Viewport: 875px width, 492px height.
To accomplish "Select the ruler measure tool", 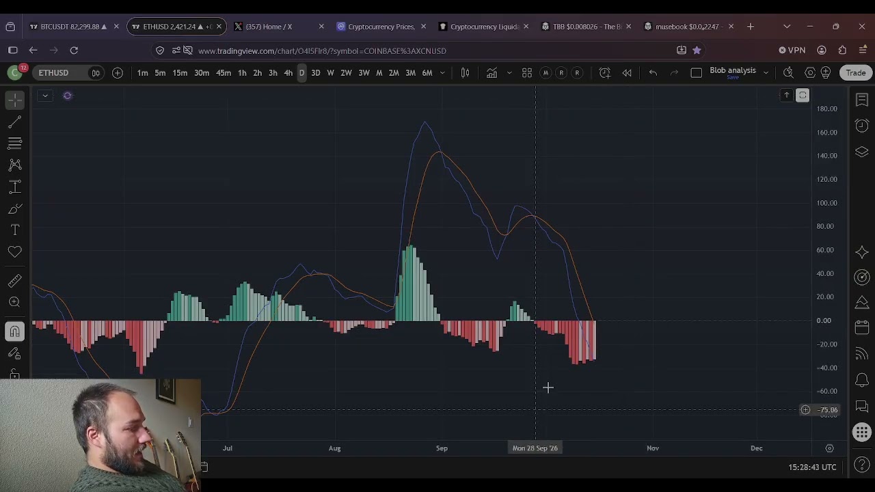I will (x=14, y=281).
